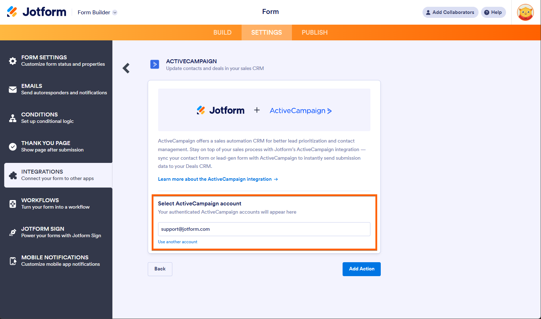Click the Jotform logo in the header

click(36, 12)
